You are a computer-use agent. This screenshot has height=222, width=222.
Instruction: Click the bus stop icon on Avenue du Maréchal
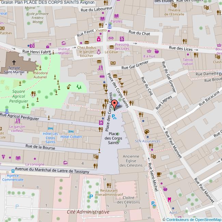(x=13, y=171)
